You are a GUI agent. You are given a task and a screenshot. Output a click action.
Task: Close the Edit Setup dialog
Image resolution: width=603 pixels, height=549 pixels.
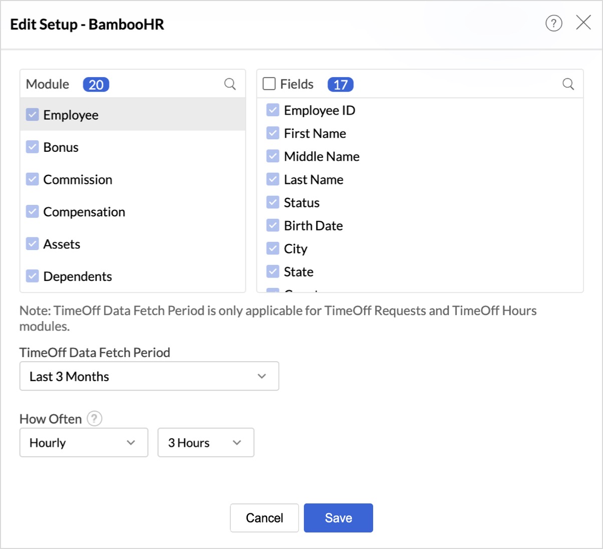(583, 23)
